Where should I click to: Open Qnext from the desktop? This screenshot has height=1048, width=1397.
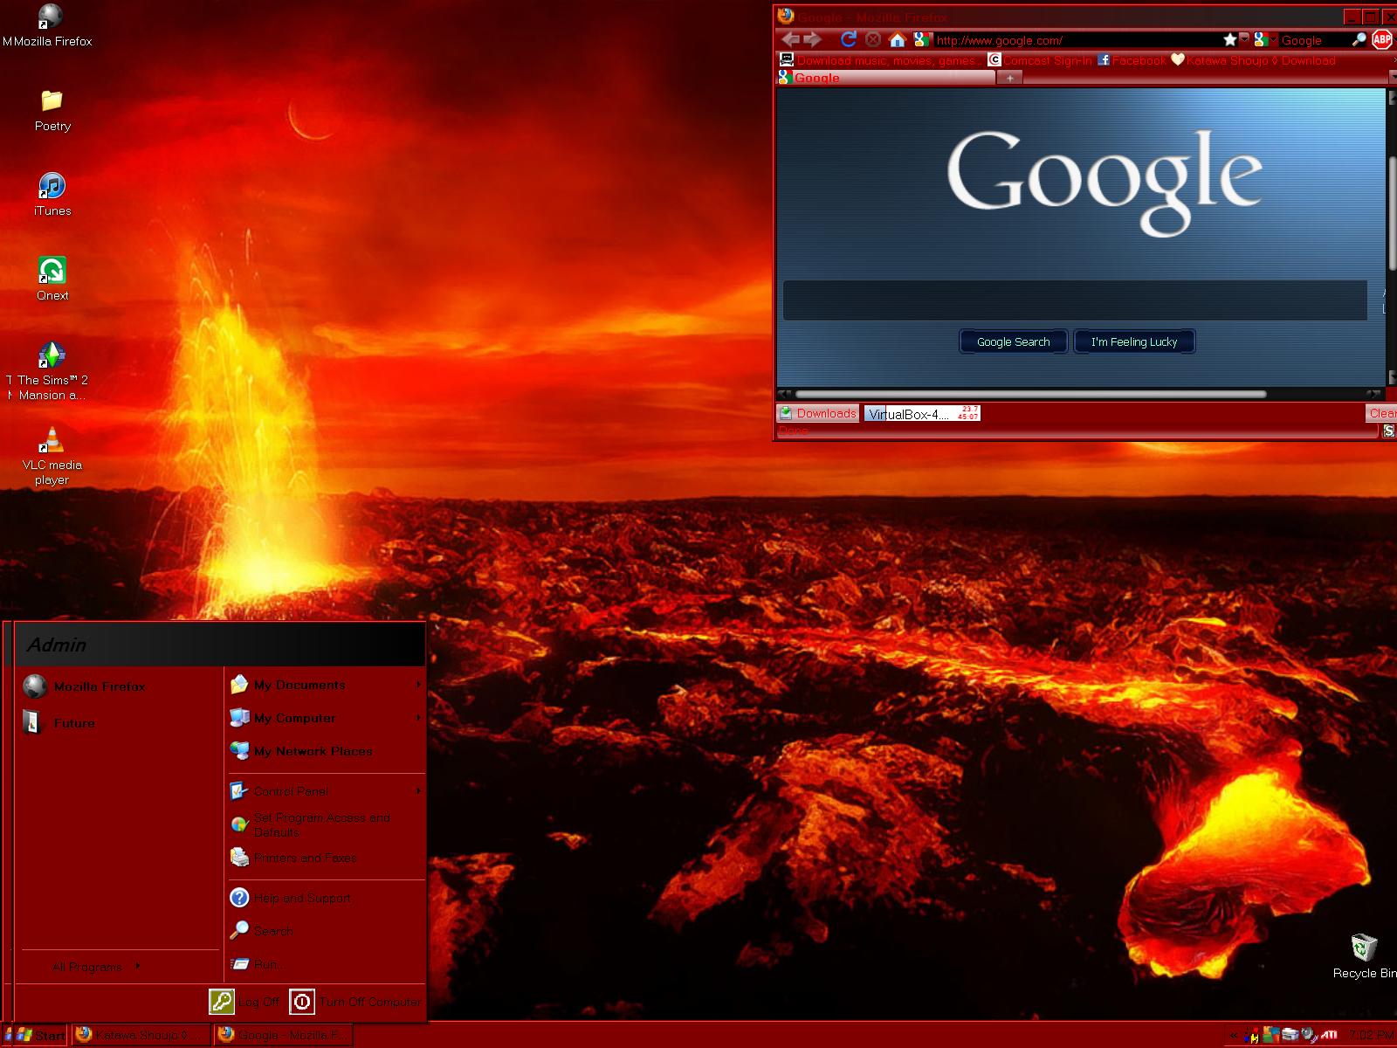52,271
